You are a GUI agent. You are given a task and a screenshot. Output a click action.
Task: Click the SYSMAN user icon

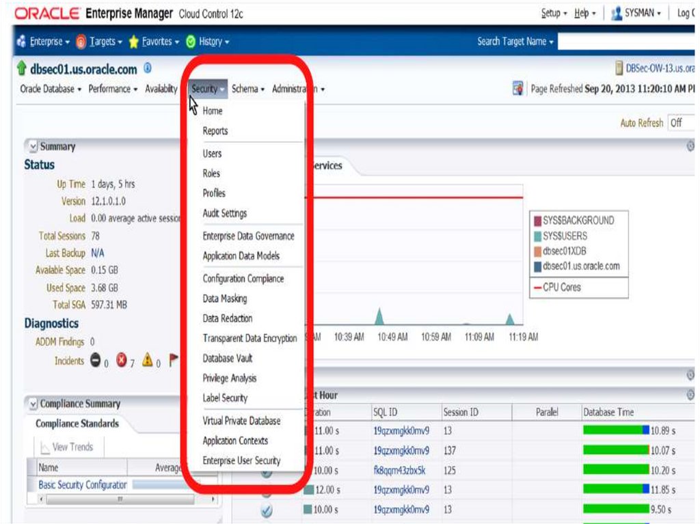(x=617, y=14)
